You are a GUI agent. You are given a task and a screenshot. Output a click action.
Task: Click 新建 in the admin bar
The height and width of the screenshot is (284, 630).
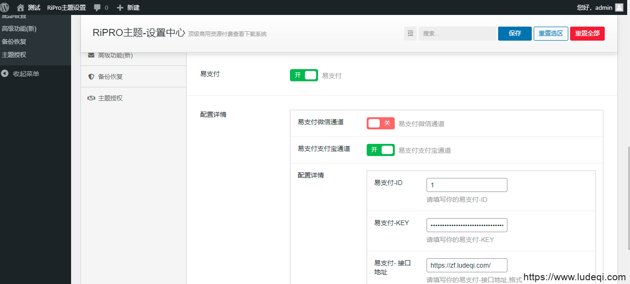(x=133, y=7)
